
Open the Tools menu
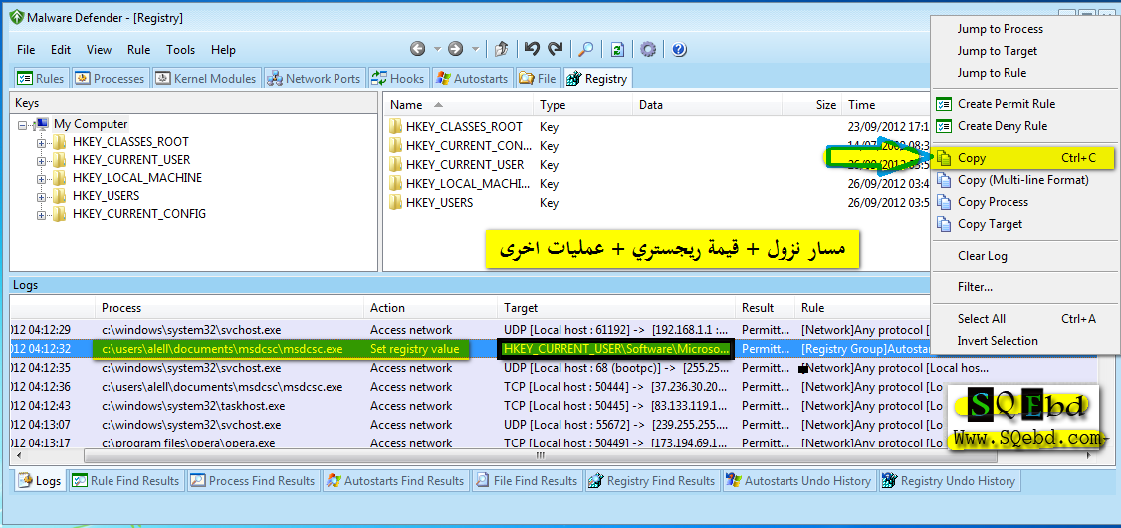pos(180,50)
